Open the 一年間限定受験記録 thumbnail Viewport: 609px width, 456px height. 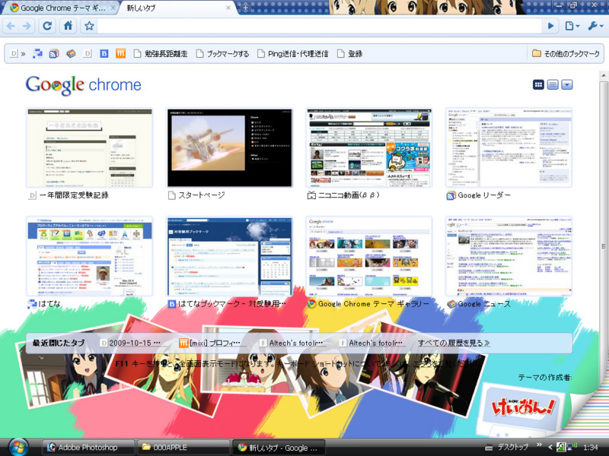point(89,148)
